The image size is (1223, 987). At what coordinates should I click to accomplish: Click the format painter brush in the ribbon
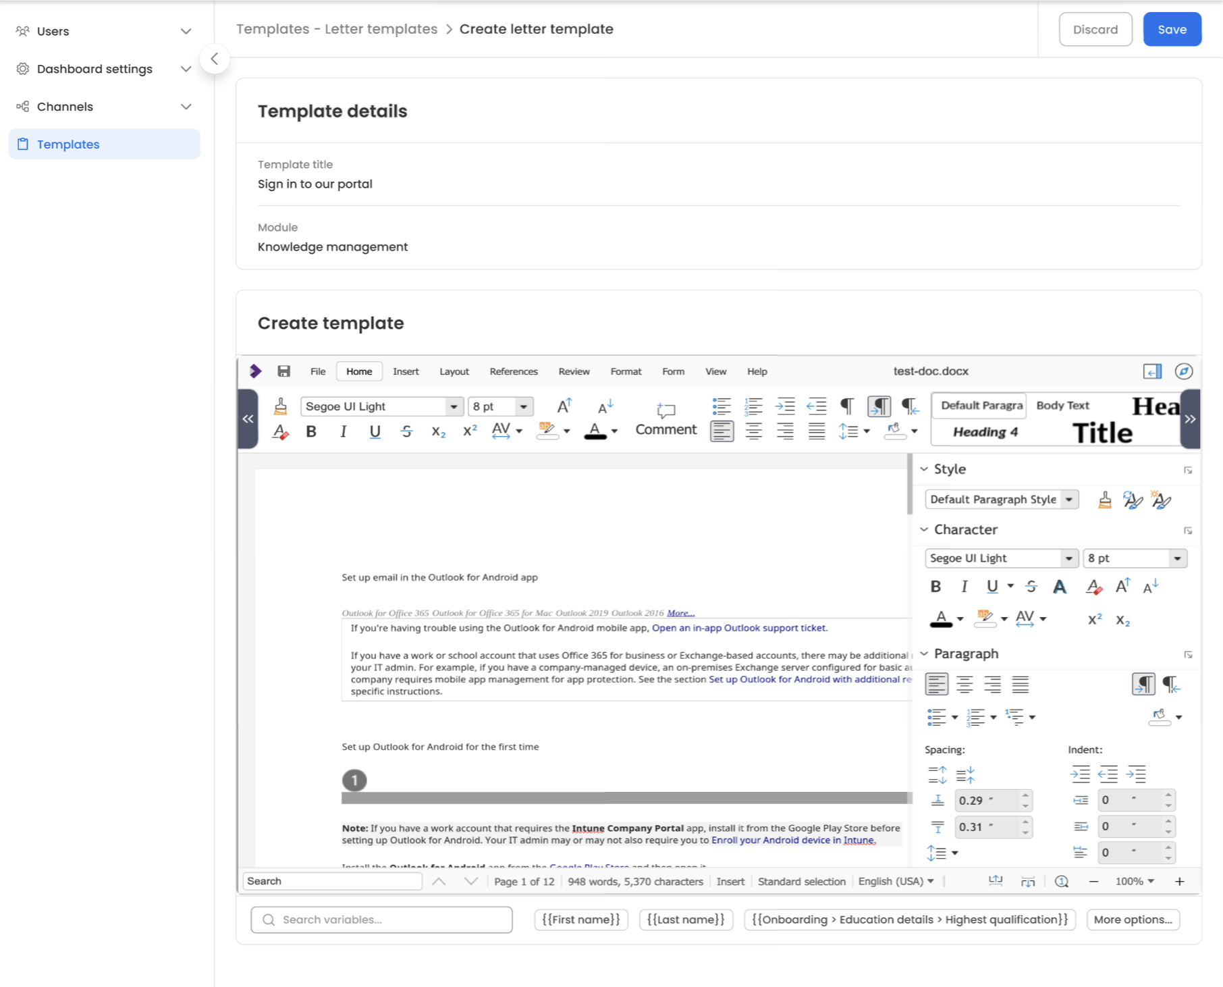coord(280,406)
